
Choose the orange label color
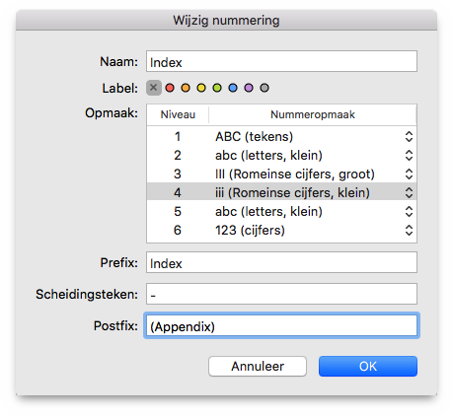pos(186,88)
